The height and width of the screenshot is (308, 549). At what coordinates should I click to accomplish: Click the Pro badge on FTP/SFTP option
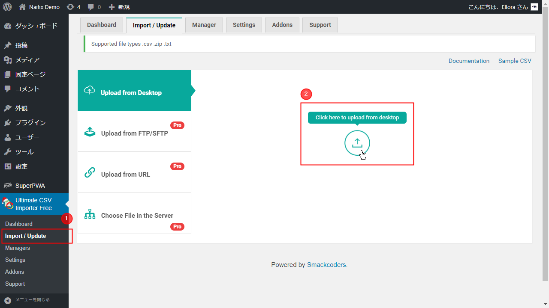[x=177, y=125]
